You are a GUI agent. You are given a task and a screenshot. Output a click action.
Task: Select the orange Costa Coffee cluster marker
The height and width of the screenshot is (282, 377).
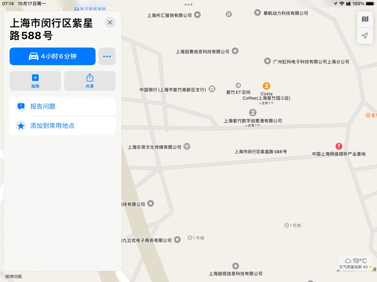click(266, 86)
